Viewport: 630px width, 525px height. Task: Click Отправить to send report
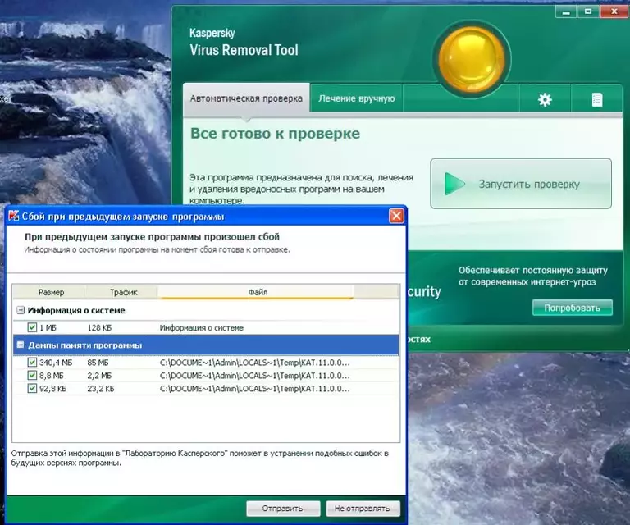[x=283, y=509]
